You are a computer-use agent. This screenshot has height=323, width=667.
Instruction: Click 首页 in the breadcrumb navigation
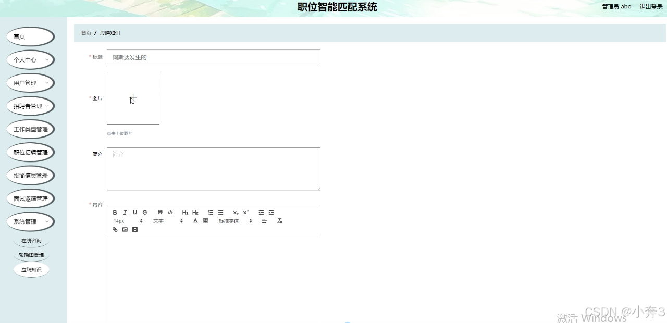point(85,33)
